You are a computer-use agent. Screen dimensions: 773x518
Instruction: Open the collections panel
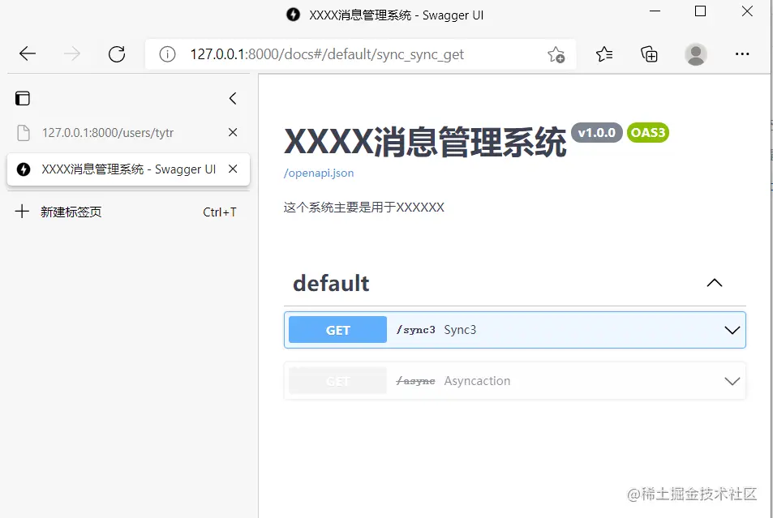click(x=649, y=54)
